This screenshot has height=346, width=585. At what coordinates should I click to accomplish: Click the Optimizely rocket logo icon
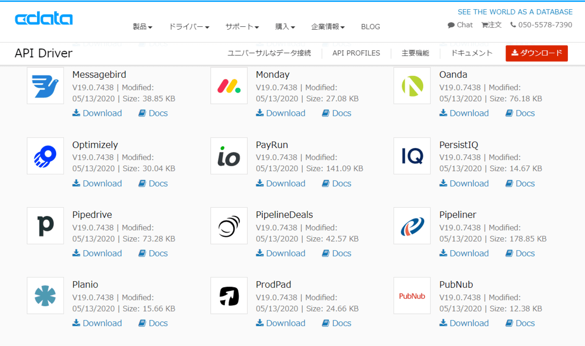point(45,156)
